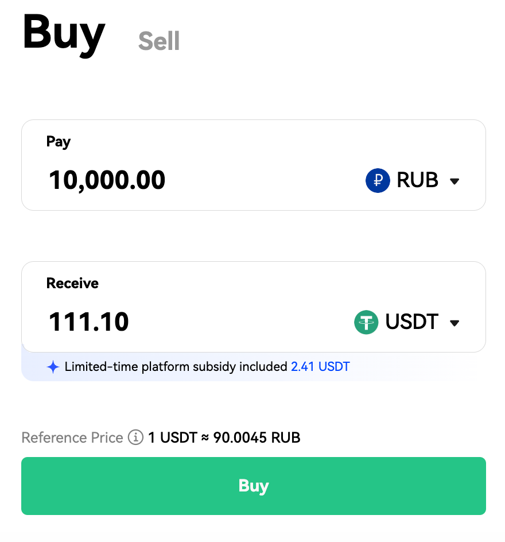Image resolution: width=505 pixels, height=542 pixels.
Task: Click the RUB currency code text
Action: click(417, 181)
